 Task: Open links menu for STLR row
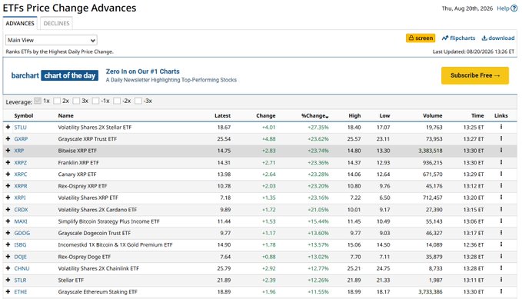pos(501,279)
